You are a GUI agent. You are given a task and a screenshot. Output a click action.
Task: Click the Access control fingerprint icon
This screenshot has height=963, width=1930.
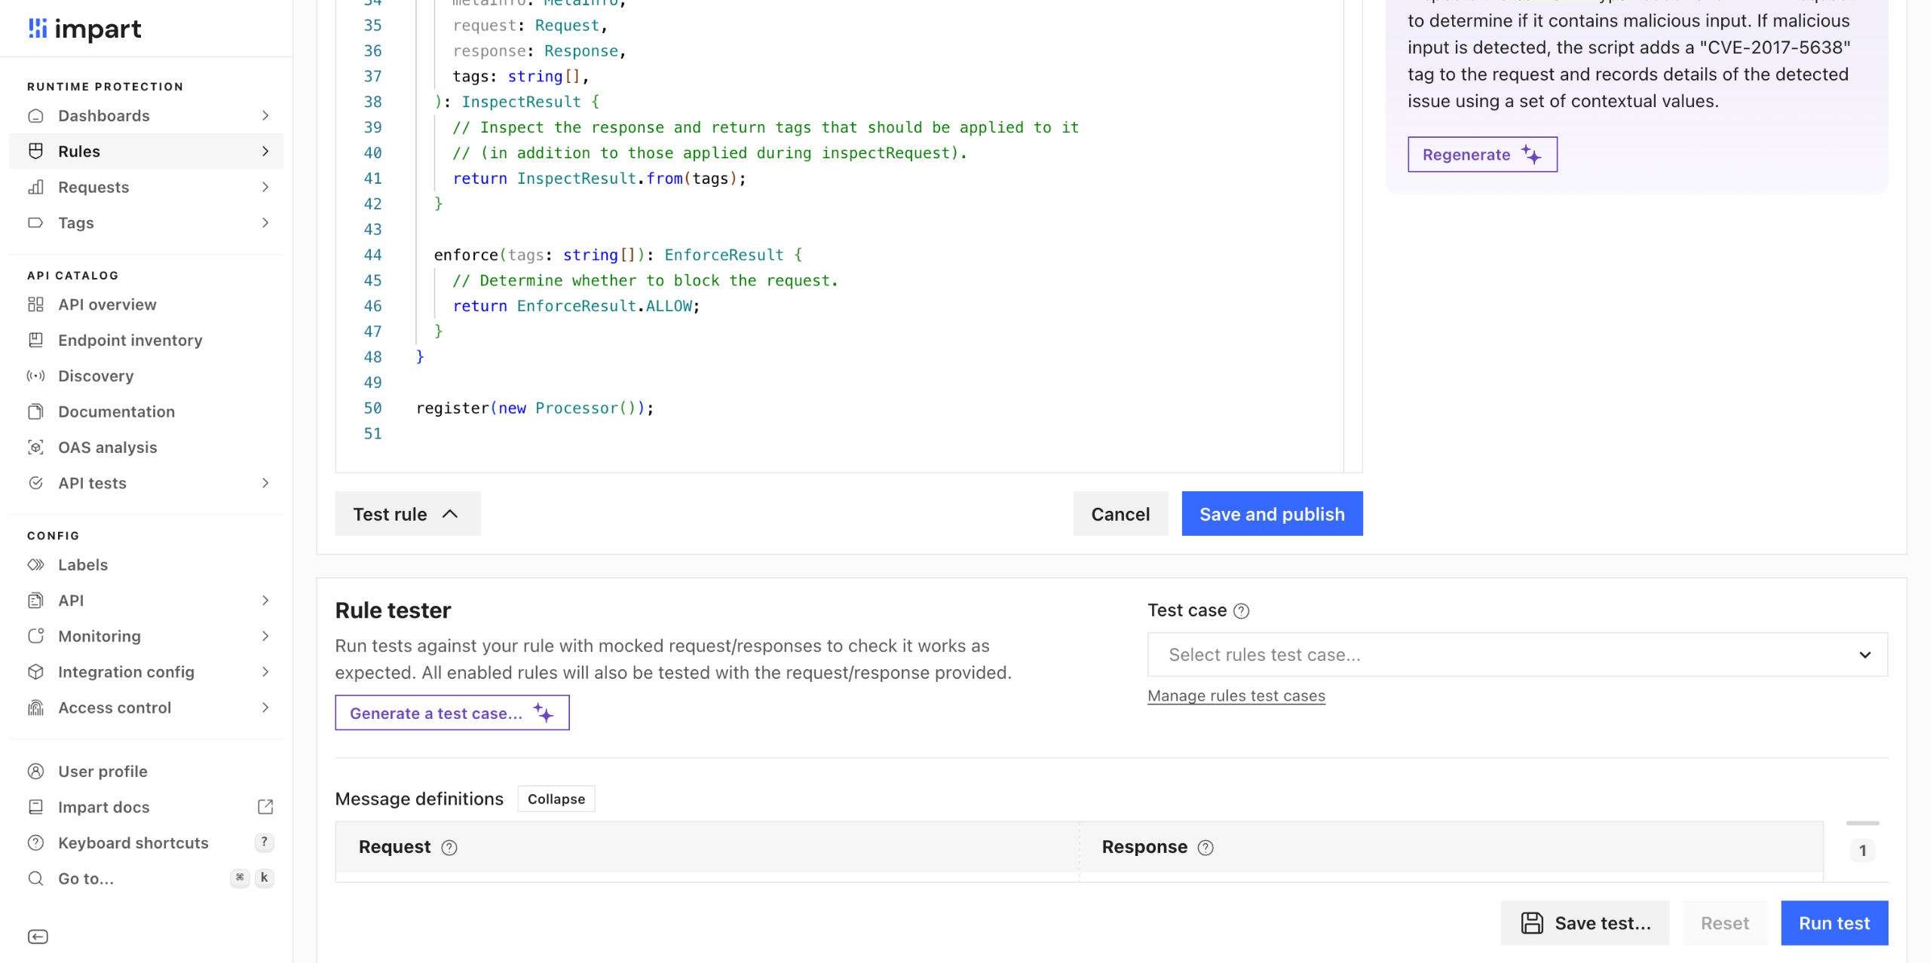pyautogui.click(x=35, y=708)
